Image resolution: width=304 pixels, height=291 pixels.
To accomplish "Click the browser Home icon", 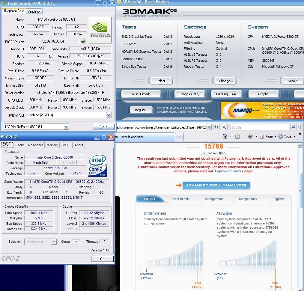I will (225, 137).
